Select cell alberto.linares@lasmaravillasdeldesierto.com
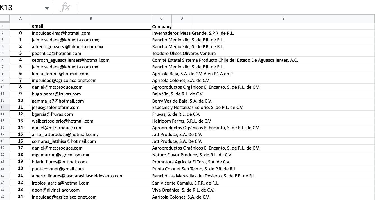The width and height of the screenshot is (375, 200). (x=91, y=176)
